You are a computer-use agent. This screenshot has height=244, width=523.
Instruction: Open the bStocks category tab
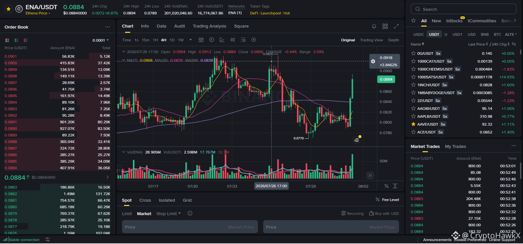coord(454,21)
